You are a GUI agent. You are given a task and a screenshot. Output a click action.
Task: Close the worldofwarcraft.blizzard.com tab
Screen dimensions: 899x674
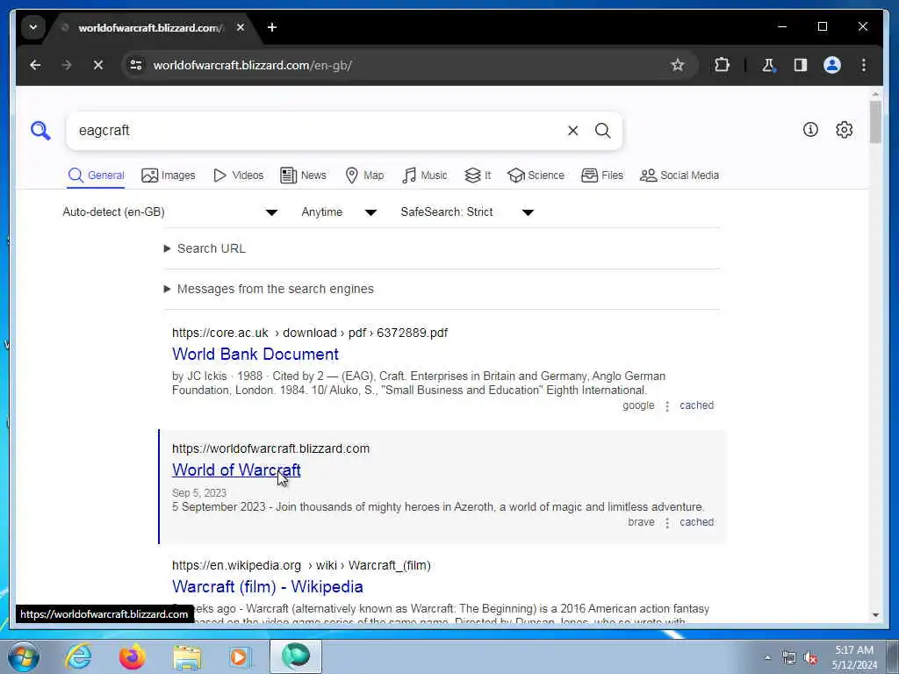[241, 27]
